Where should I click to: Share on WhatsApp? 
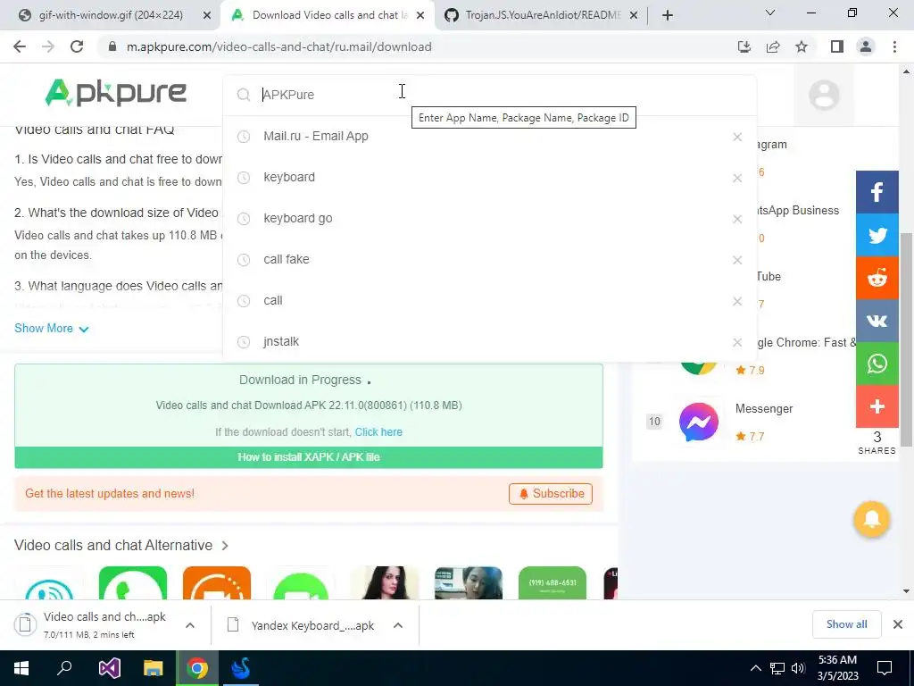877,364
